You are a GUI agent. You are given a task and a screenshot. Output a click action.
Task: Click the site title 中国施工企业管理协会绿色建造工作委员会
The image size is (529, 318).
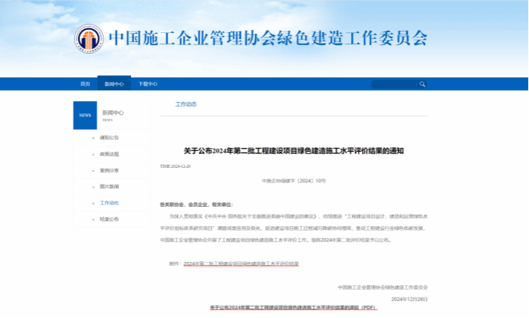coord(268,38)
